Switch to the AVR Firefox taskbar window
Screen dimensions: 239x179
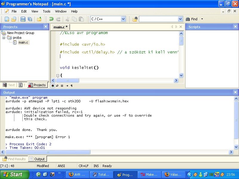point(77,175)
